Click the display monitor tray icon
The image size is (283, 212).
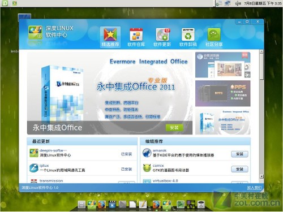(228, 3)
